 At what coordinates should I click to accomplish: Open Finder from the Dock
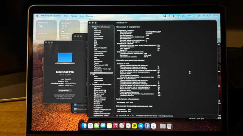(84, 126)
